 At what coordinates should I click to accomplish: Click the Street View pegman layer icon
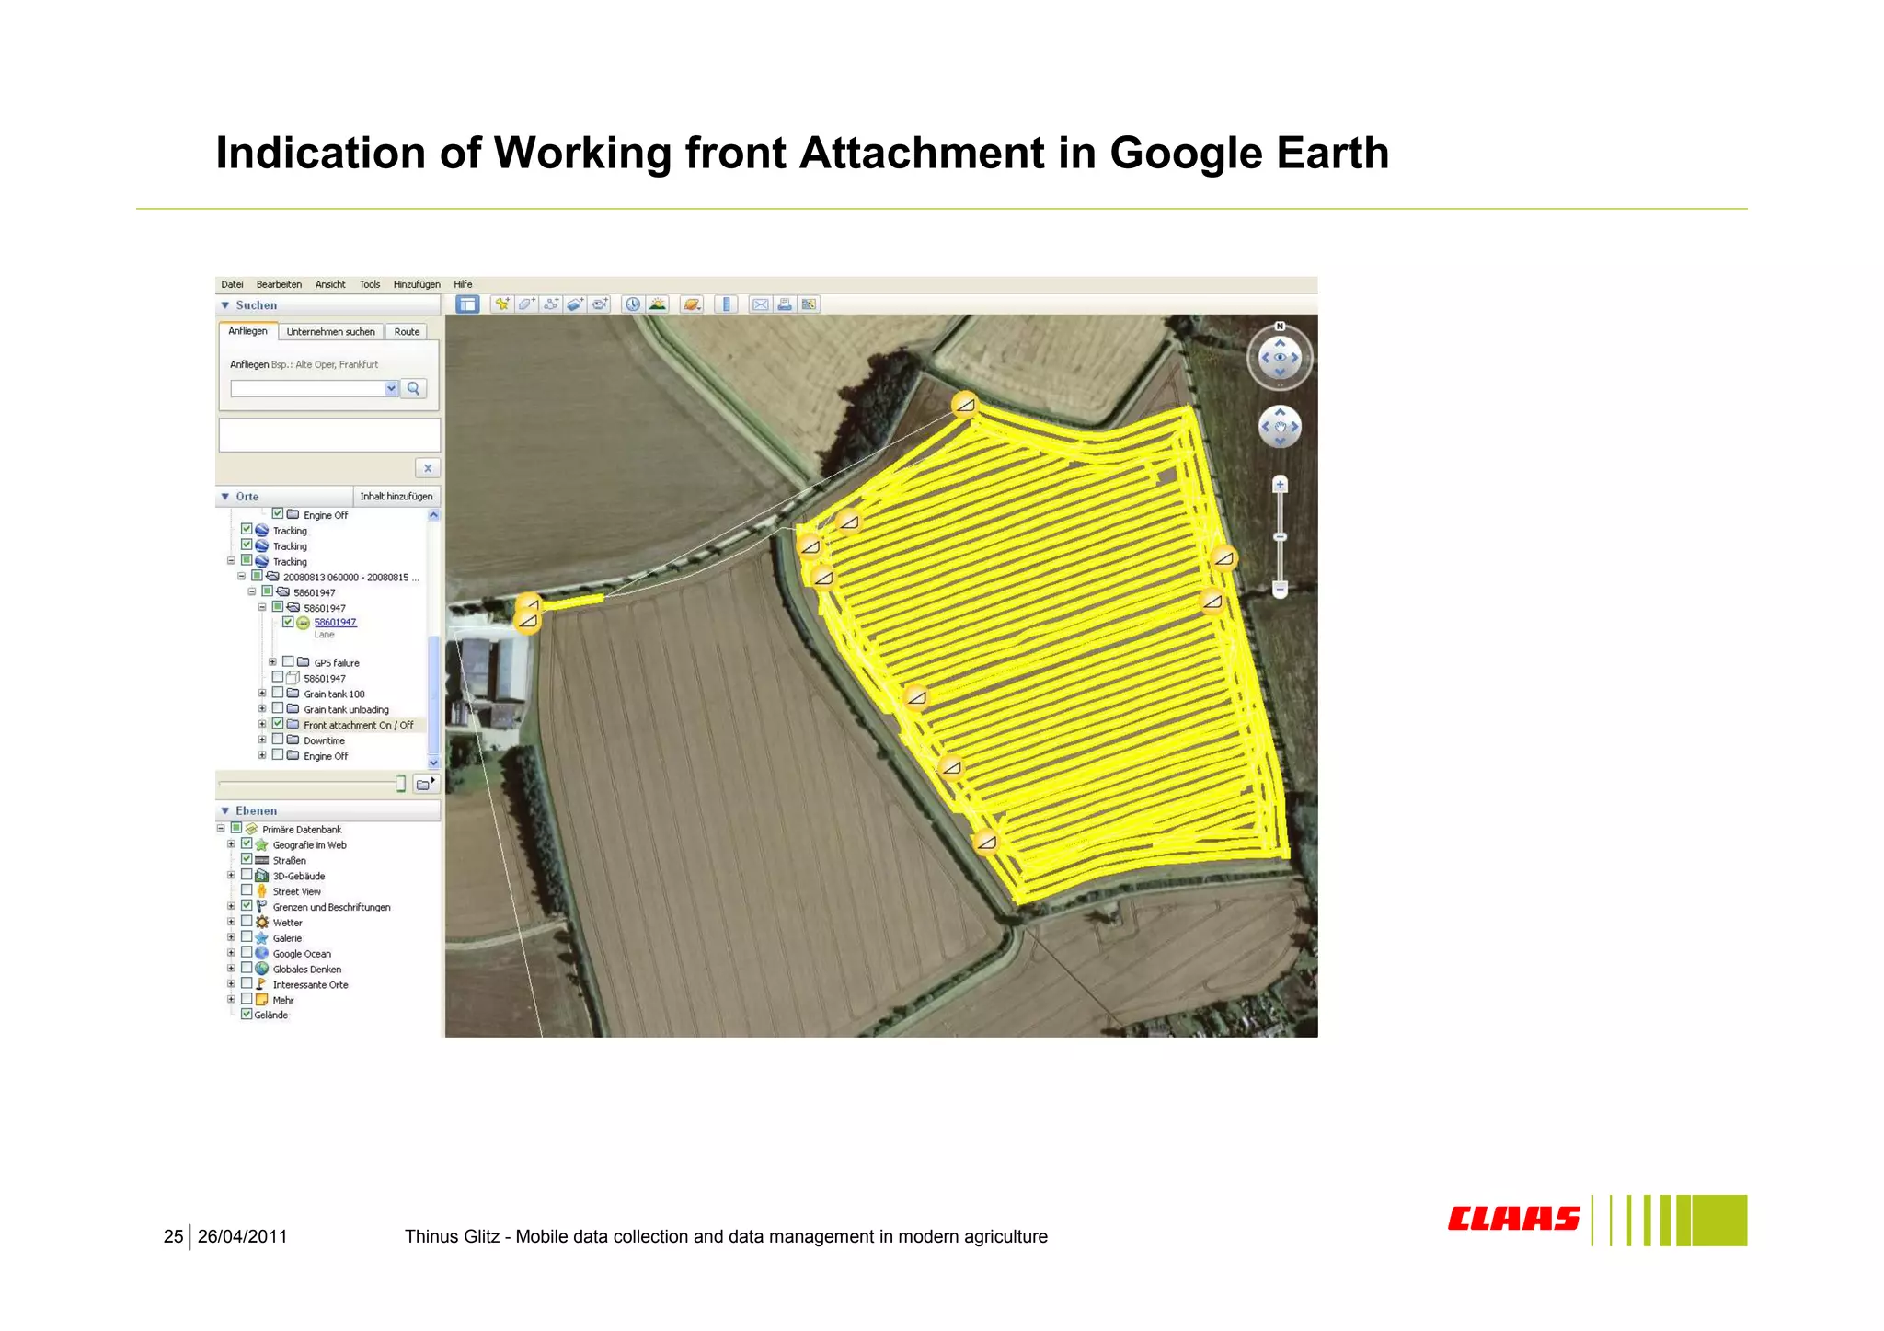[x=262, y=890]
